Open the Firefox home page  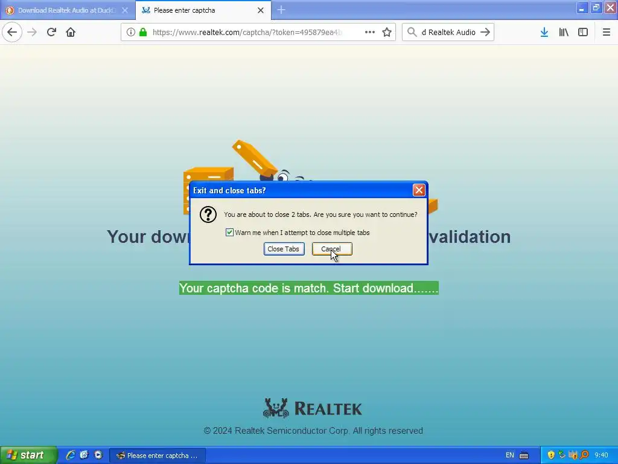tap(71, 32)
